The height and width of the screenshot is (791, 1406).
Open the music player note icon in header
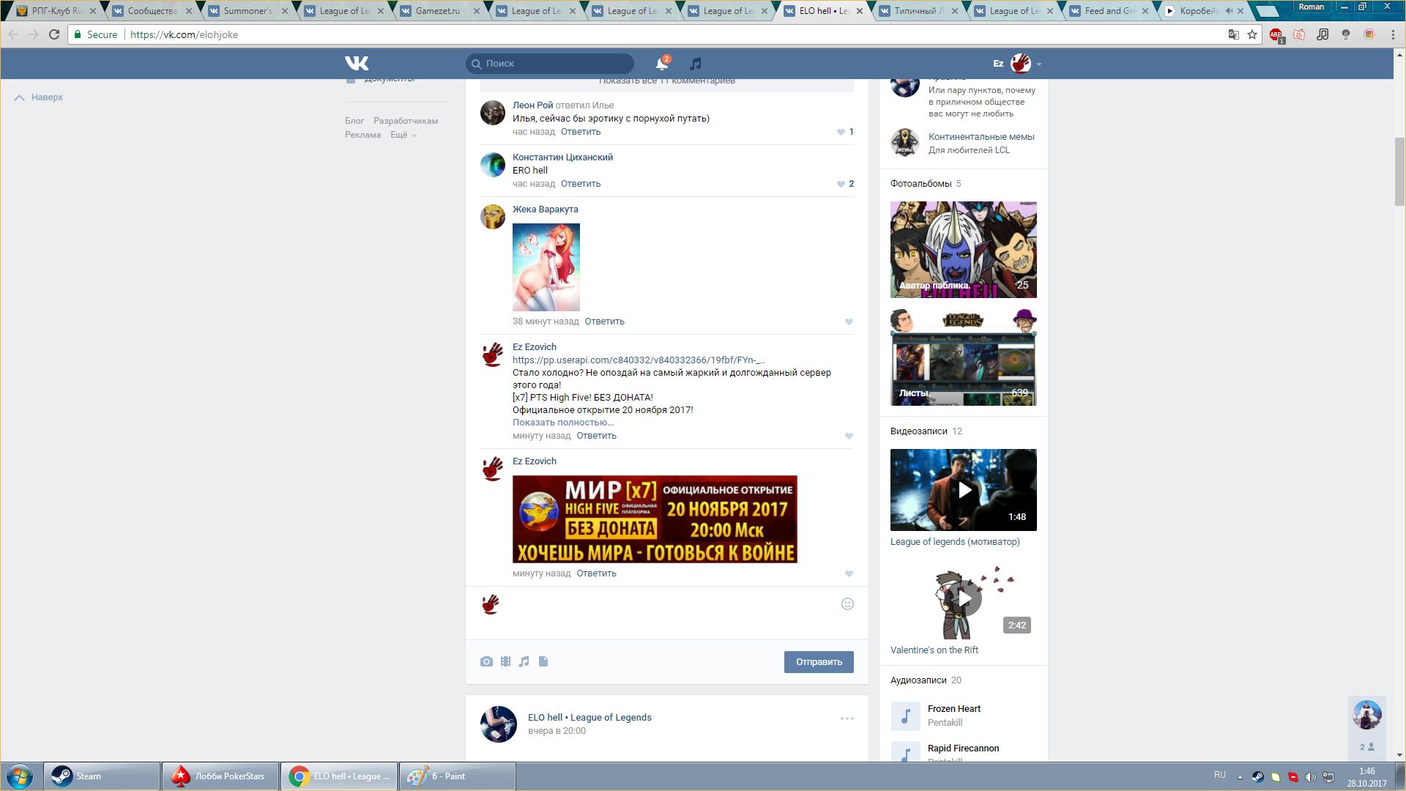pyautogui.click(x=696, y=64)
